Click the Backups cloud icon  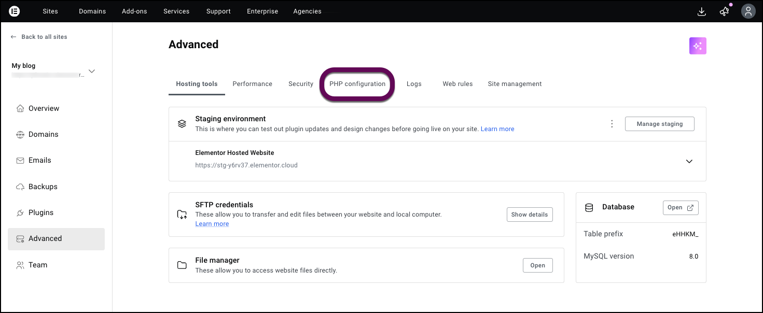[20, 187]
